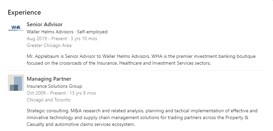Click the Oct 2009 - Present date range
The width and height of the screenshot is (273, 131).
46,93
